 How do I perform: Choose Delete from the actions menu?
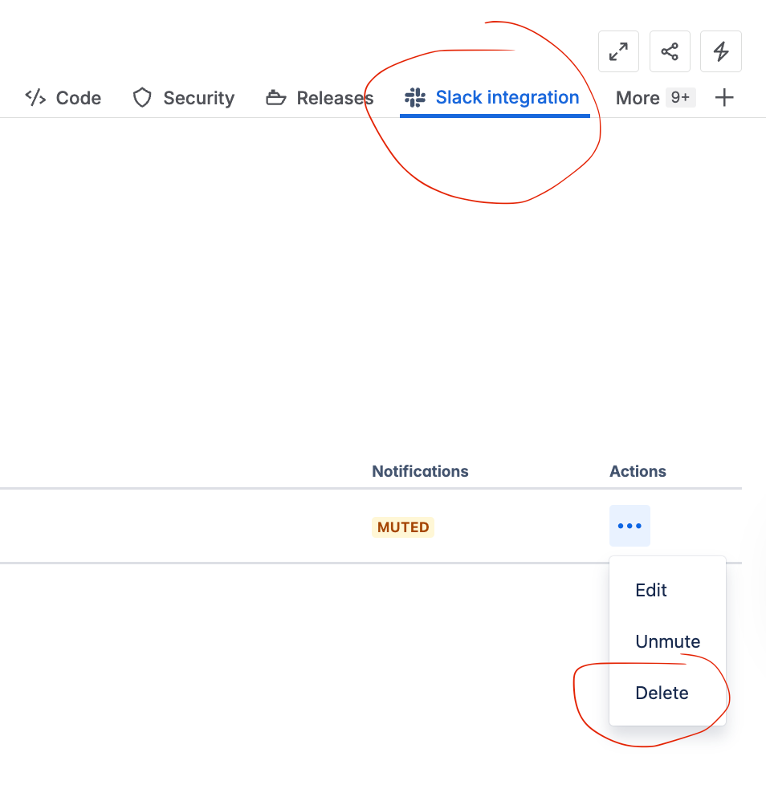pos(662,692)
